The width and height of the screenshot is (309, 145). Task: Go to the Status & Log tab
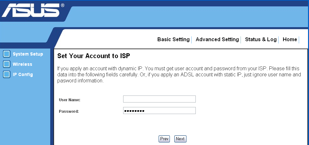pos(261,40)
